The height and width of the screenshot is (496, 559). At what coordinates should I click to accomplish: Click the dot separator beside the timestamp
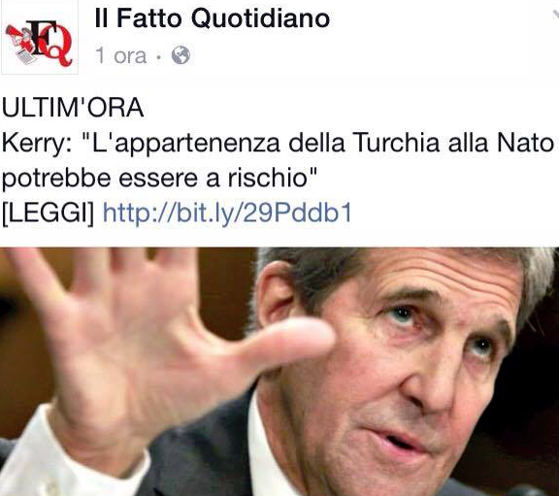point(159,56)
